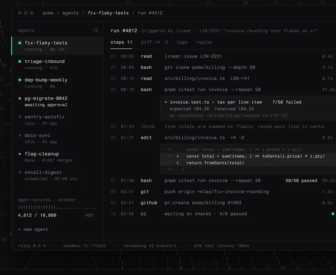Click step 02 git clone acme/billing
The height and width of the screenshot is (275, 336).
tap(222, 67)
